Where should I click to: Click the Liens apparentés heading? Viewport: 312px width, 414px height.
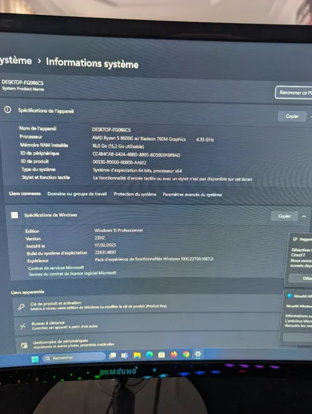(x=27, y=292)
